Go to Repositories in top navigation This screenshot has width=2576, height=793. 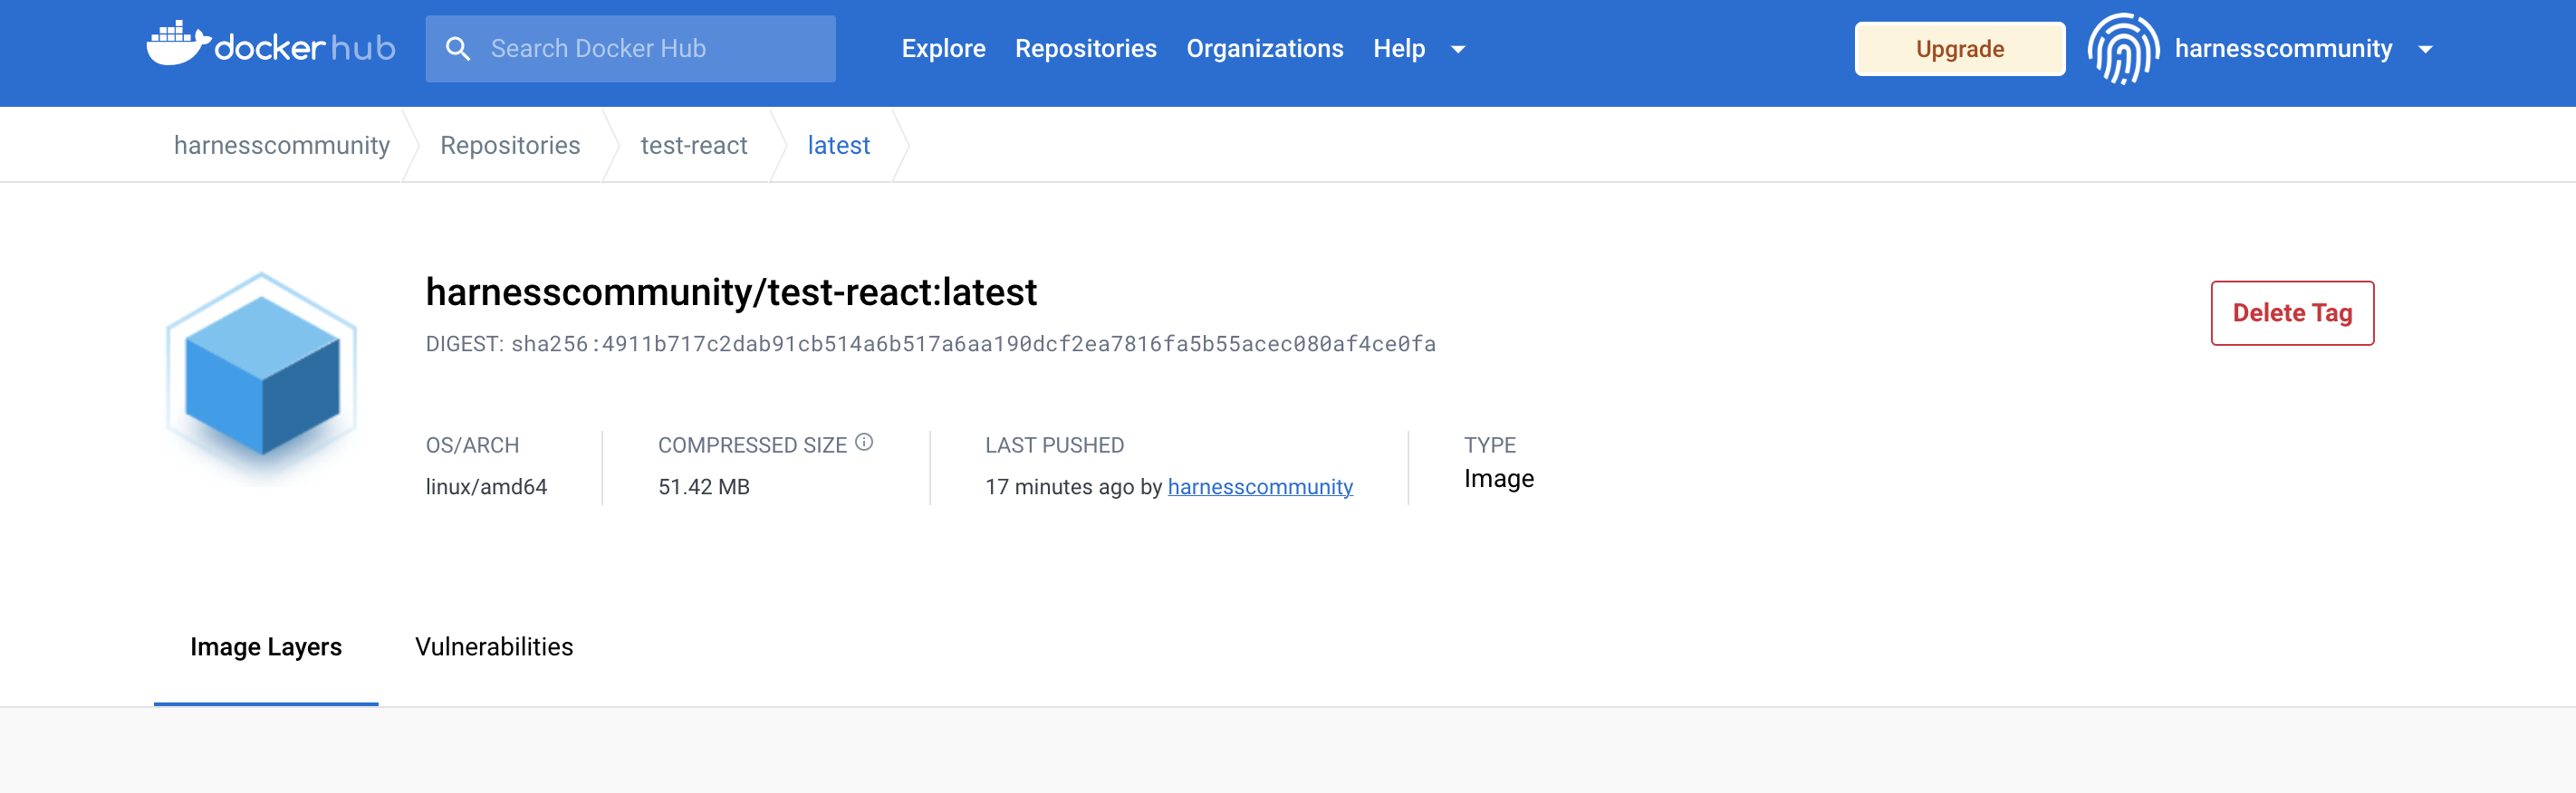point(1085,49)
